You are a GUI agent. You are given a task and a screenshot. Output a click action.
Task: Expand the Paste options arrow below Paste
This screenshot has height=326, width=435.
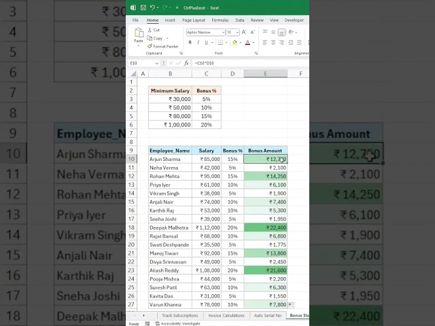pos(139,46)
